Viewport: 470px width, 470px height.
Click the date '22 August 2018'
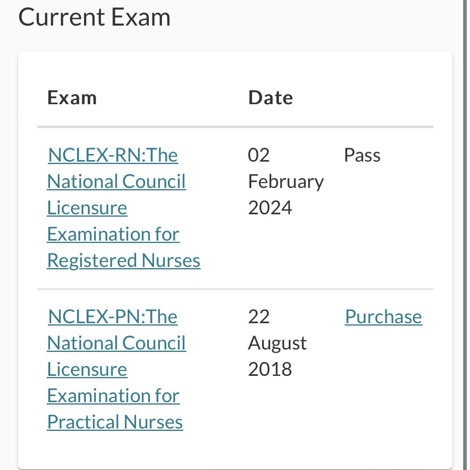[x=277, y=342]
